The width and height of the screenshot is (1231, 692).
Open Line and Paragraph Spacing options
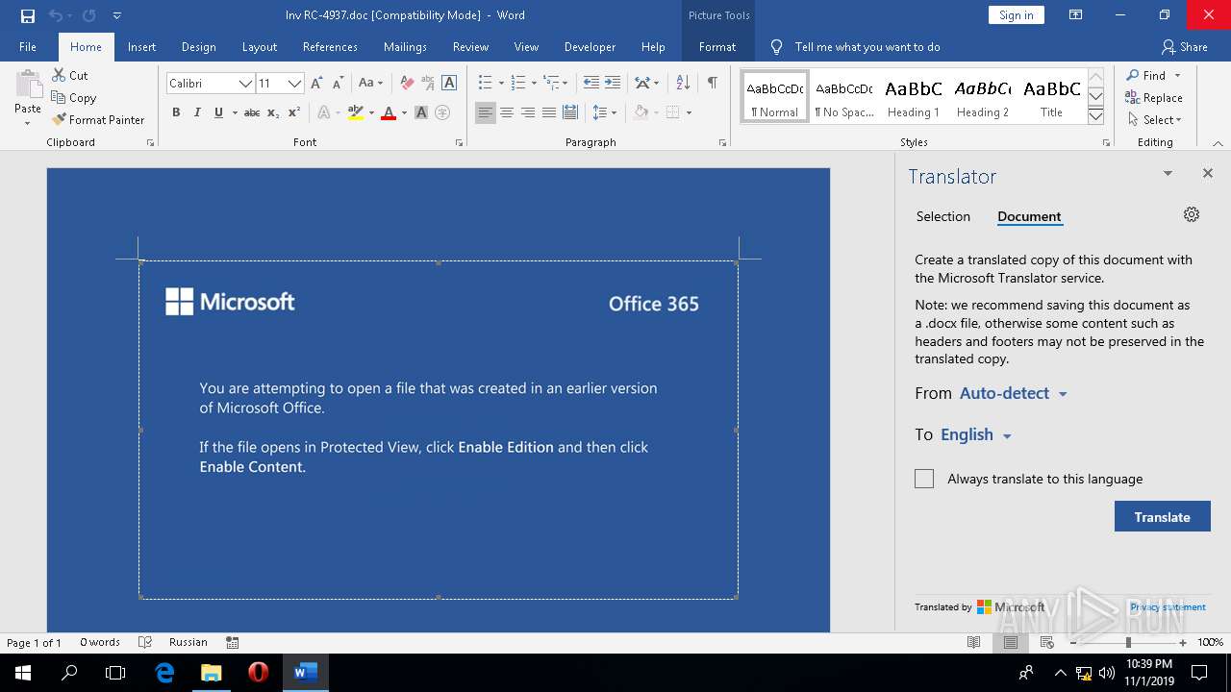[600, 112]
